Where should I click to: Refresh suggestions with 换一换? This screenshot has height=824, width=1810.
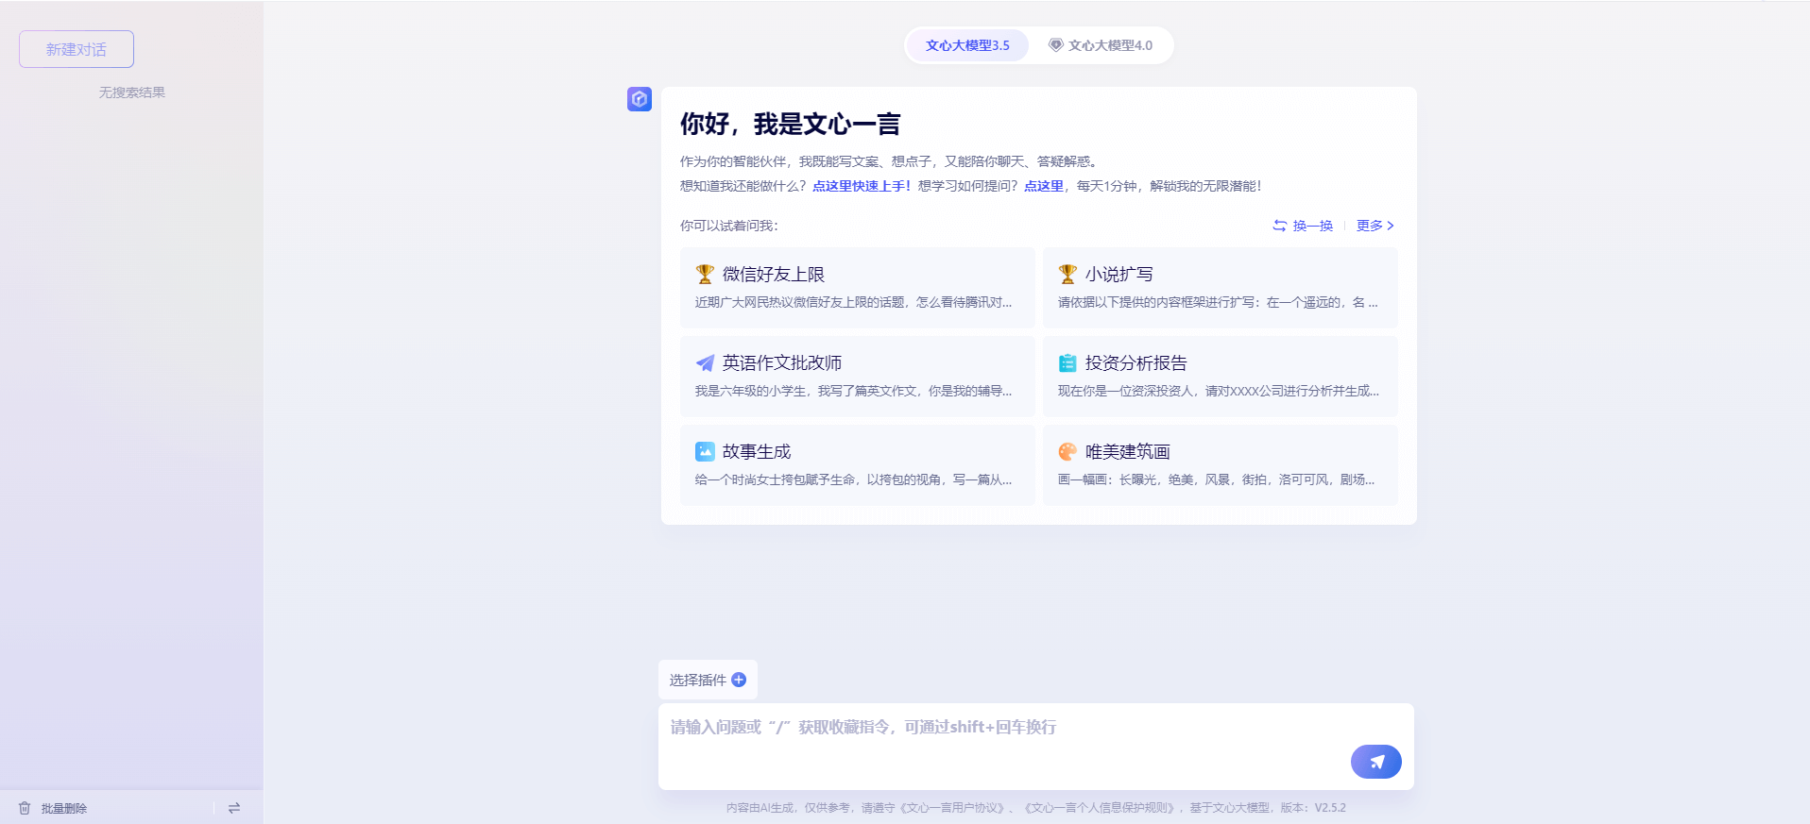[x=1303, y=226]
